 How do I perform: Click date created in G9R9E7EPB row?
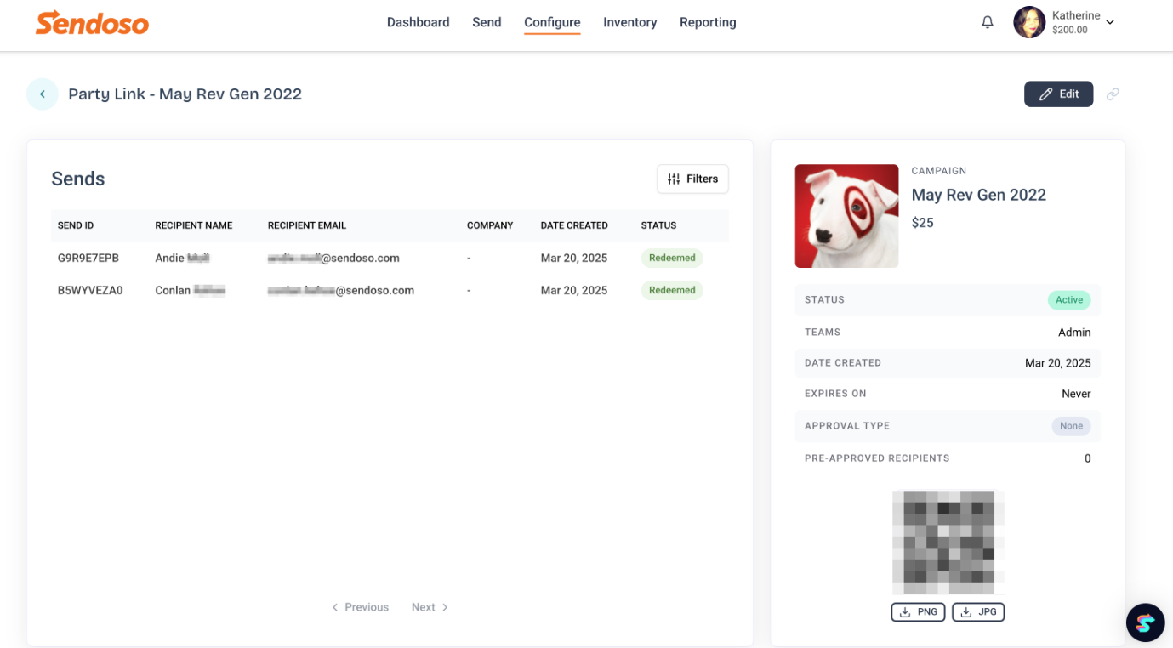574,258
